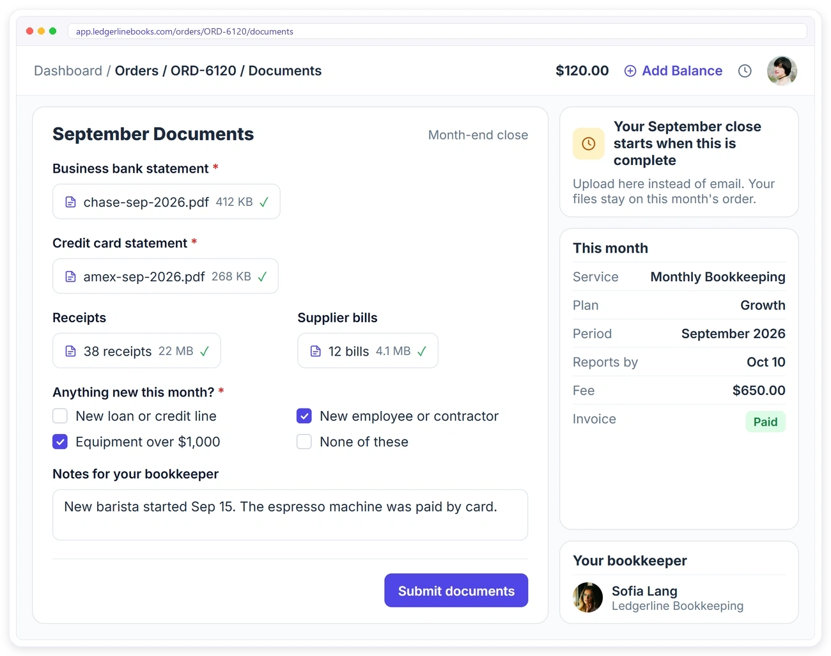Focus the Notes for your bookkeeper textbox

pyautogui.click(x=290, y=515)
